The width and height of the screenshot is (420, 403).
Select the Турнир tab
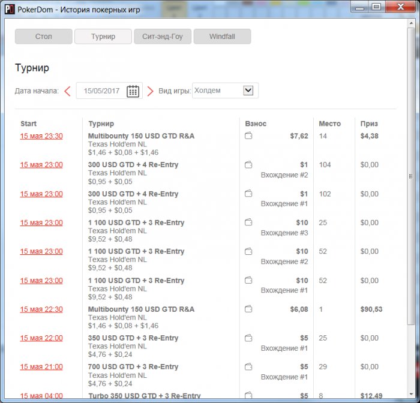[x=103, y=37]
